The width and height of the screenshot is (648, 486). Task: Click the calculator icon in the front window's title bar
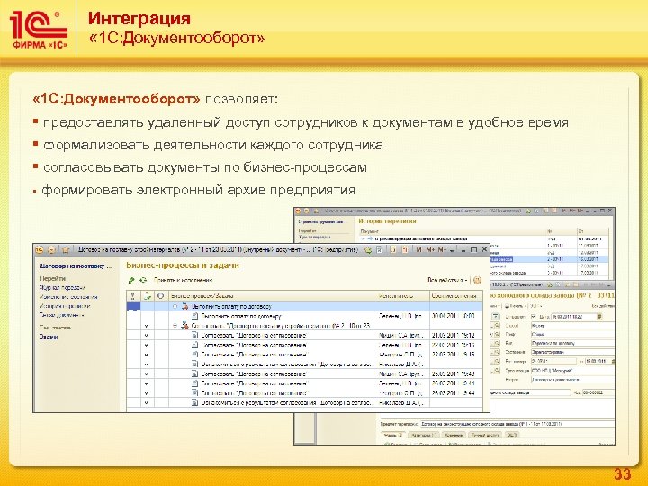[393, 249]
